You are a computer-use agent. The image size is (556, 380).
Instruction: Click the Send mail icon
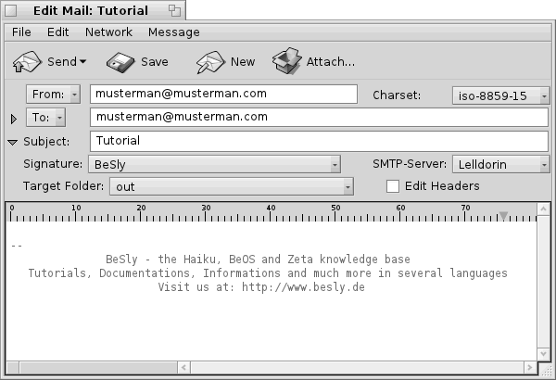point(28,62)
